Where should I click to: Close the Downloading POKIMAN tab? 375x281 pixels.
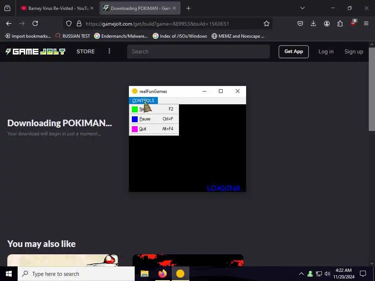(174, 8)
